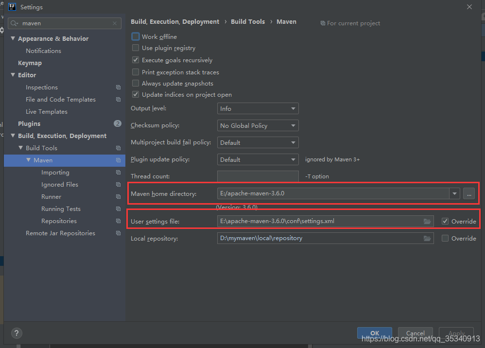
Task: Click the Apply button
Action: pos(456,333)
